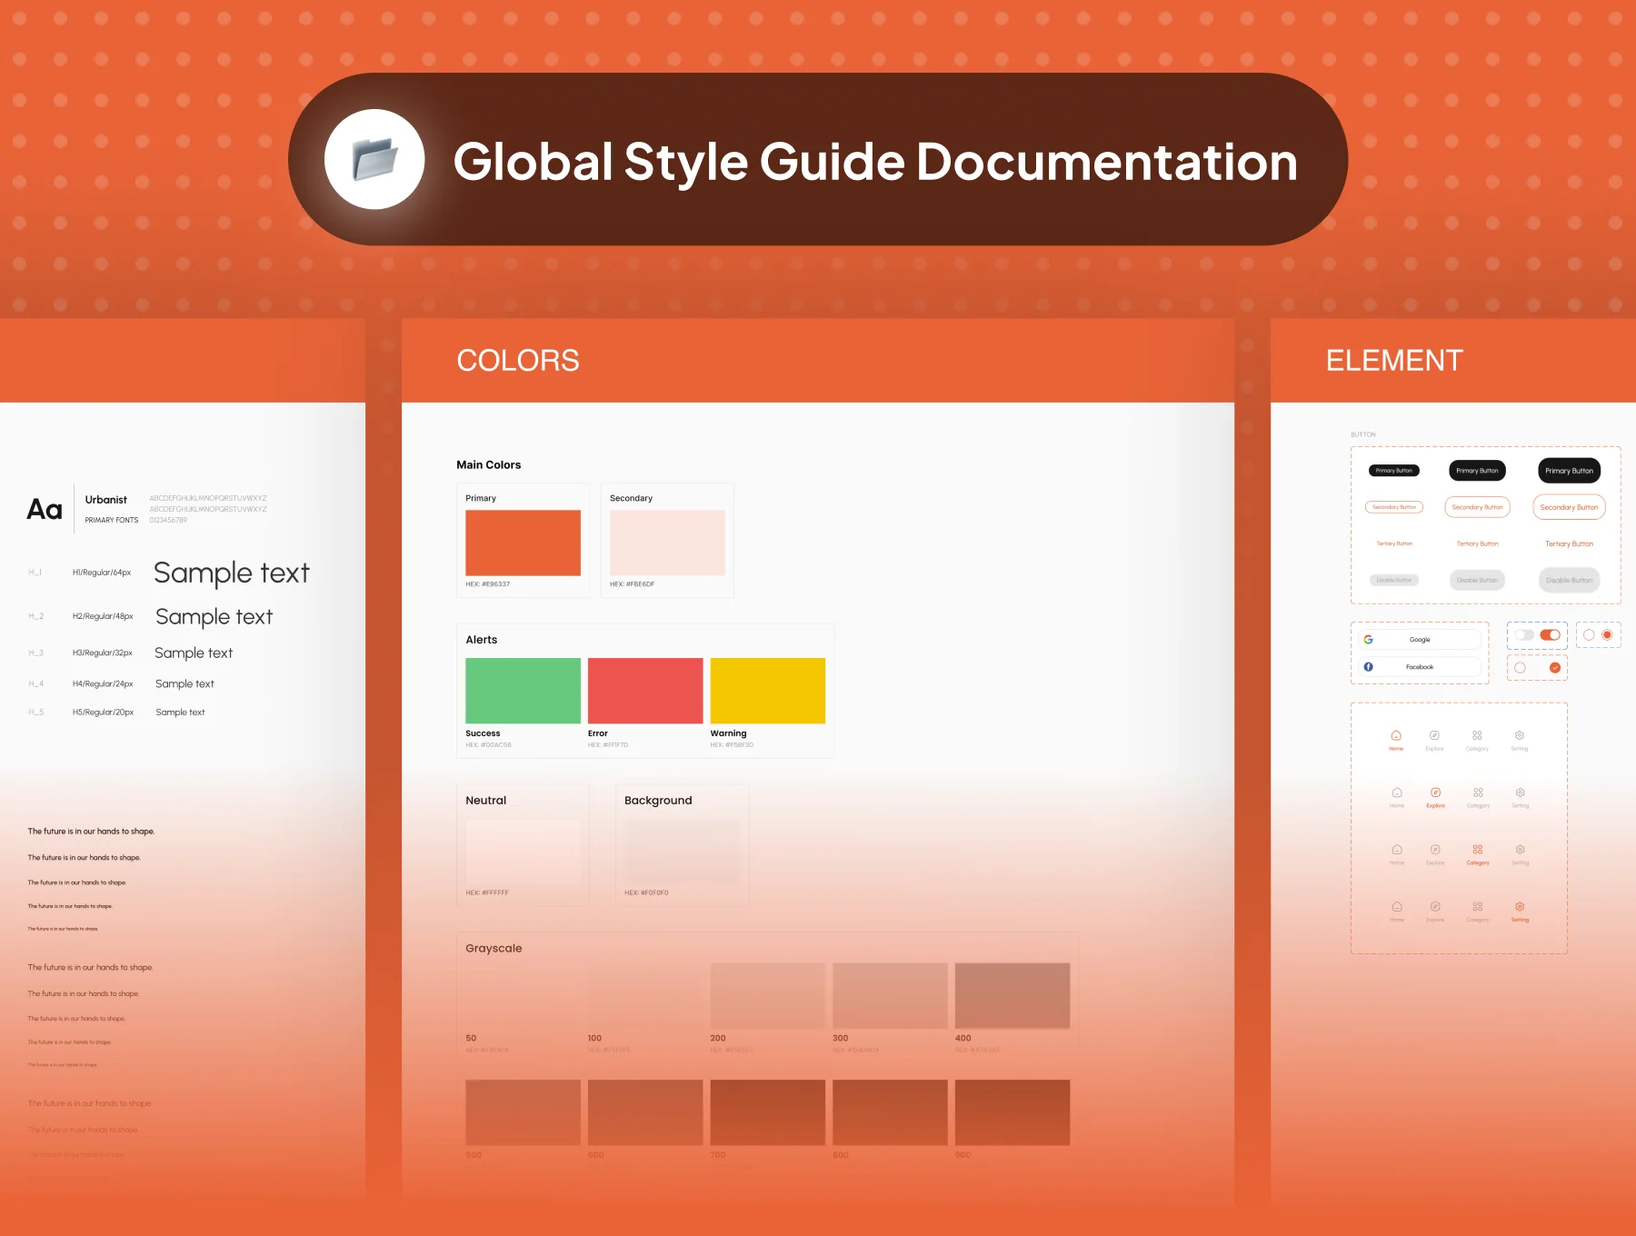The width and height of the screenshot is (1636, 1236).
Task: Click the Google logo icon
Action: click(1369, 640)
